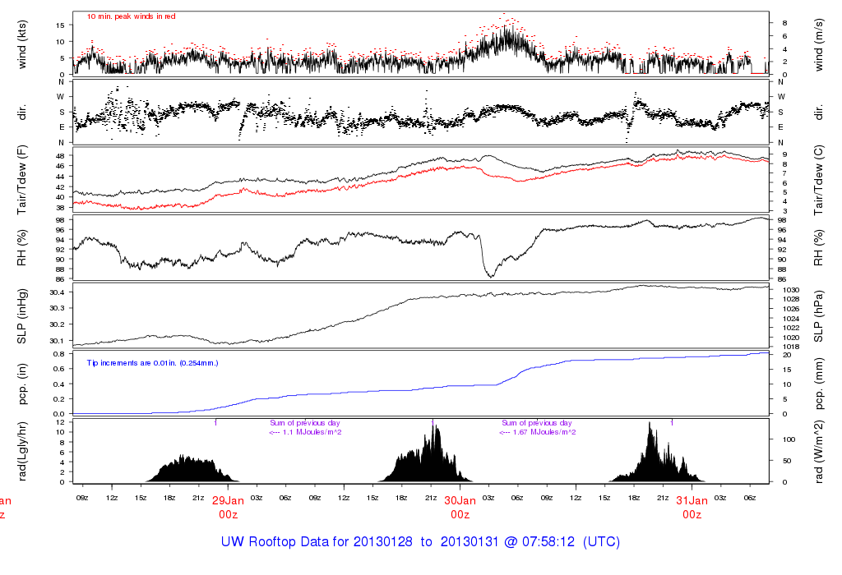Click the "0.4" tick on pcp. (in) axis
Screen dimensions: 842x575
tap(59, 384)
